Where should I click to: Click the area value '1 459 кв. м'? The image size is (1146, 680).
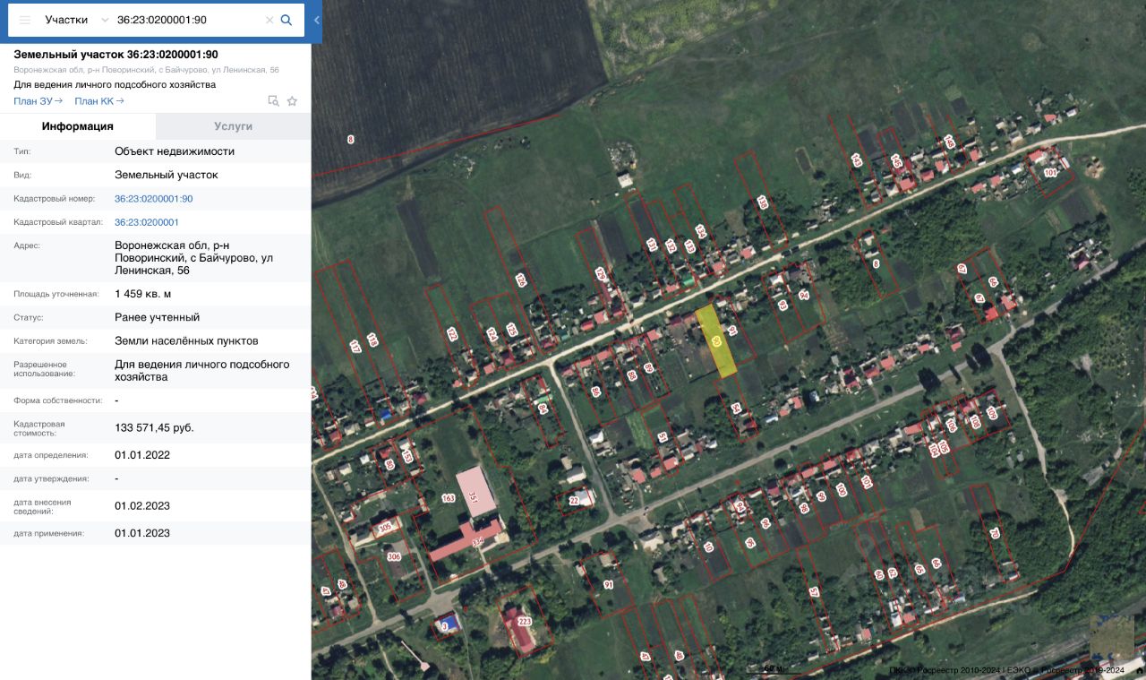pos(143,294)
